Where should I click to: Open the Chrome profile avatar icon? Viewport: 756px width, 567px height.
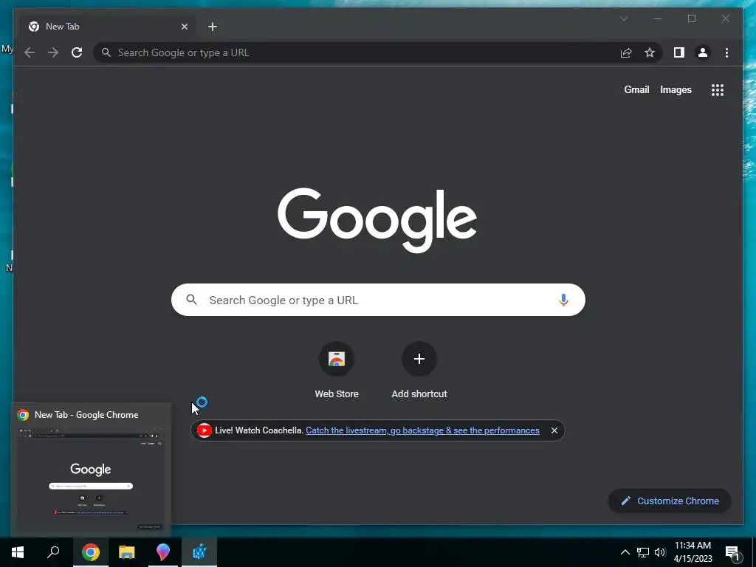point(703,52)
